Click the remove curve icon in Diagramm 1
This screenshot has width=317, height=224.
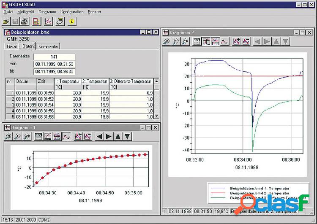point(87,137)
